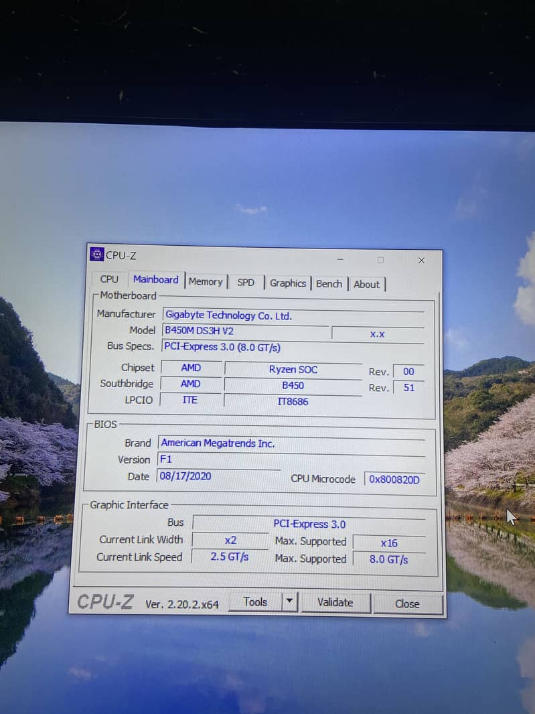Screen dimensions: 535x714
Task: Select the Mainboard tab
Action: point(156,279)
